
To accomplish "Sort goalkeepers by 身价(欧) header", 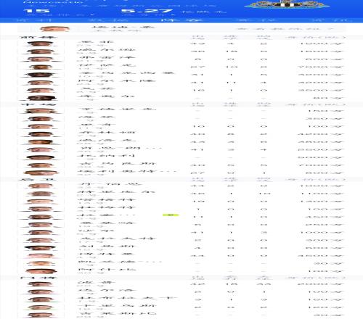I will tap(315, 278).
